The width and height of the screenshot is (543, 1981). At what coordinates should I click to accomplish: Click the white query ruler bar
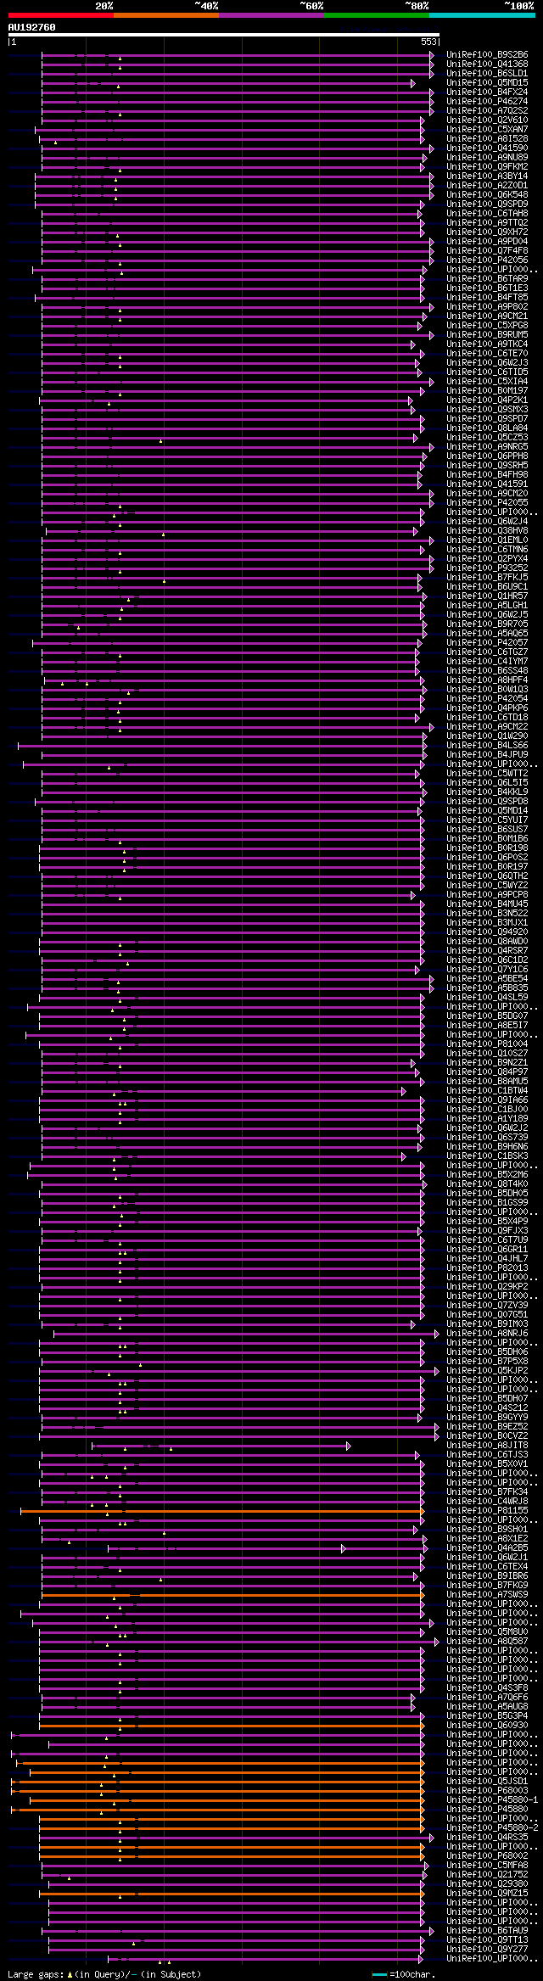223,35
